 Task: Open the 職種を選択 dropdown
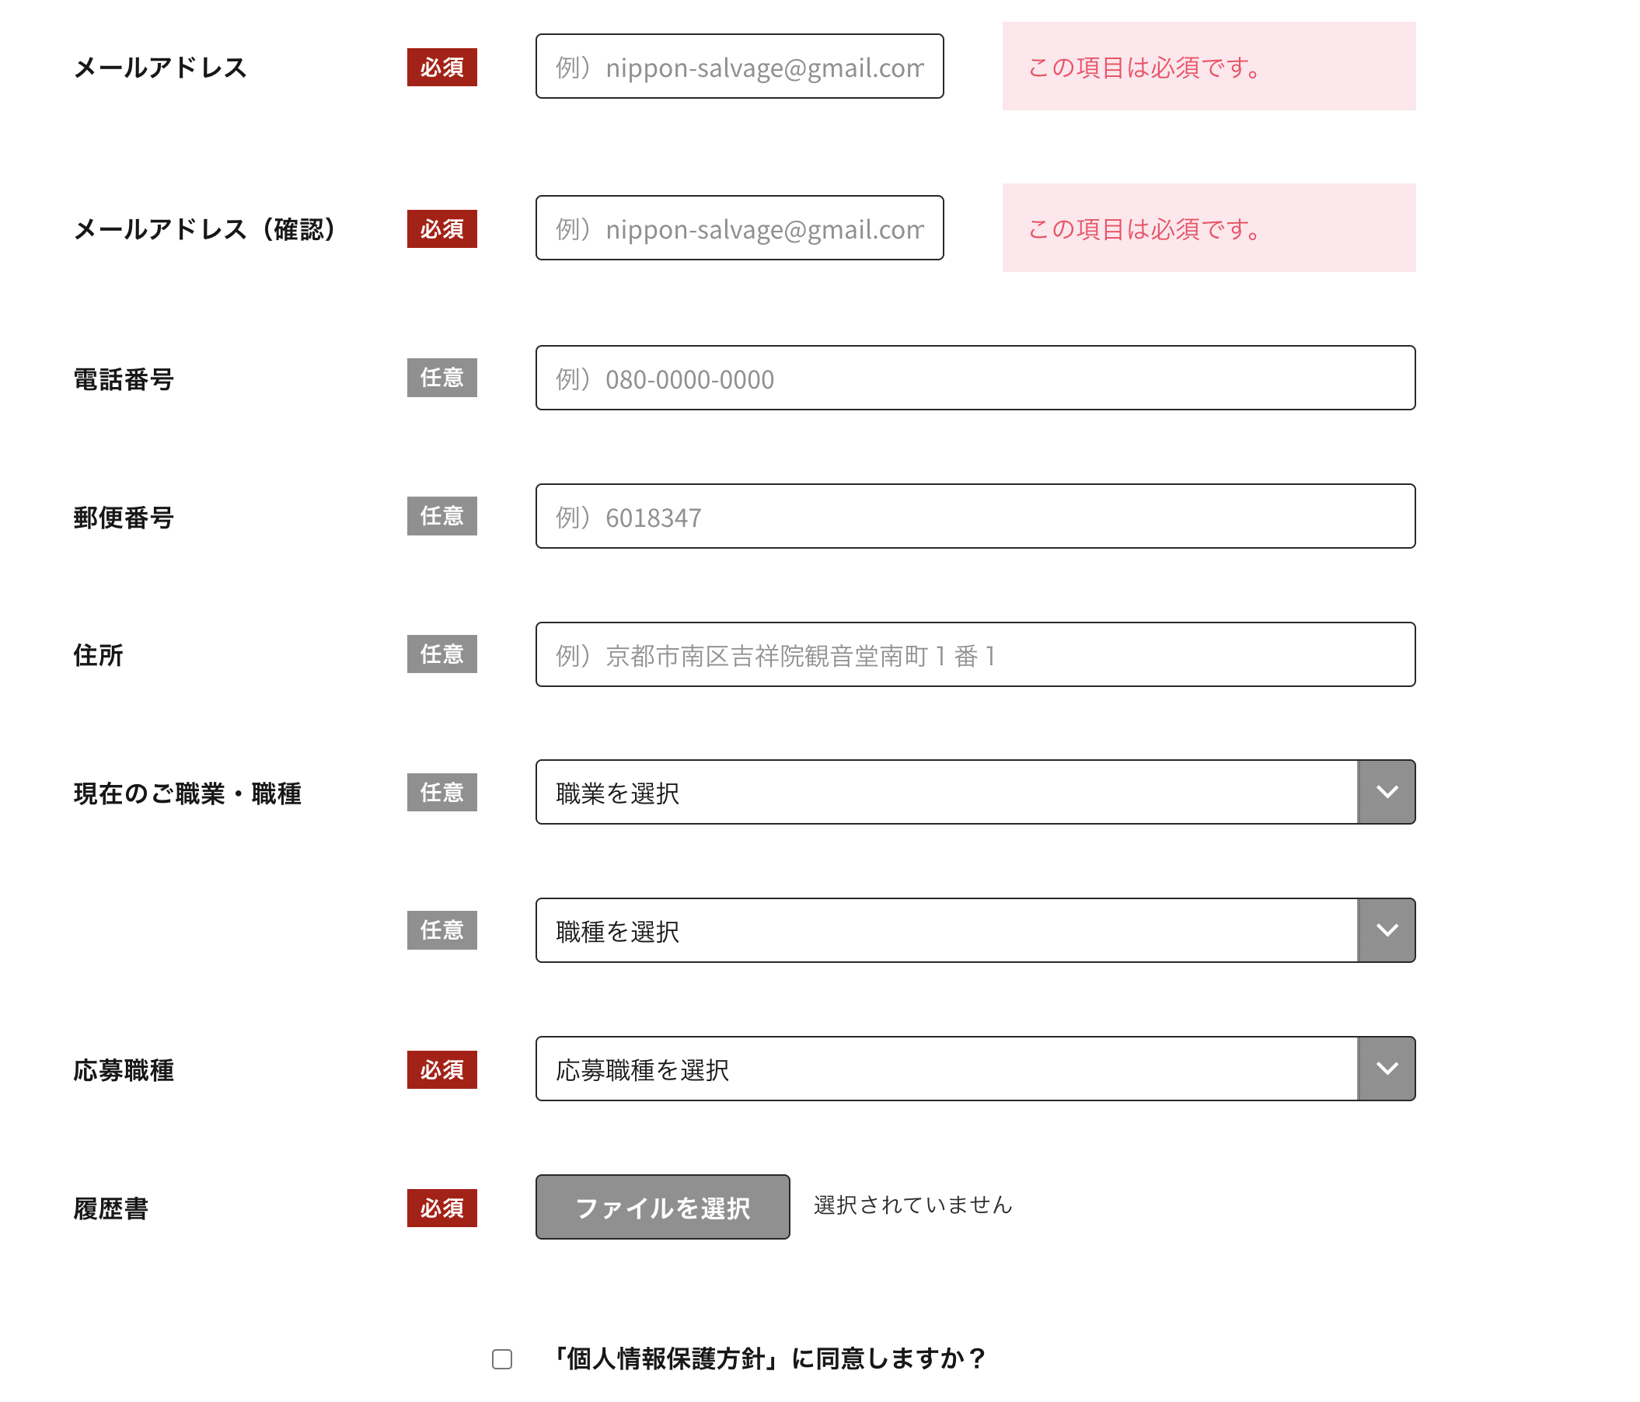tap(946, 929)
